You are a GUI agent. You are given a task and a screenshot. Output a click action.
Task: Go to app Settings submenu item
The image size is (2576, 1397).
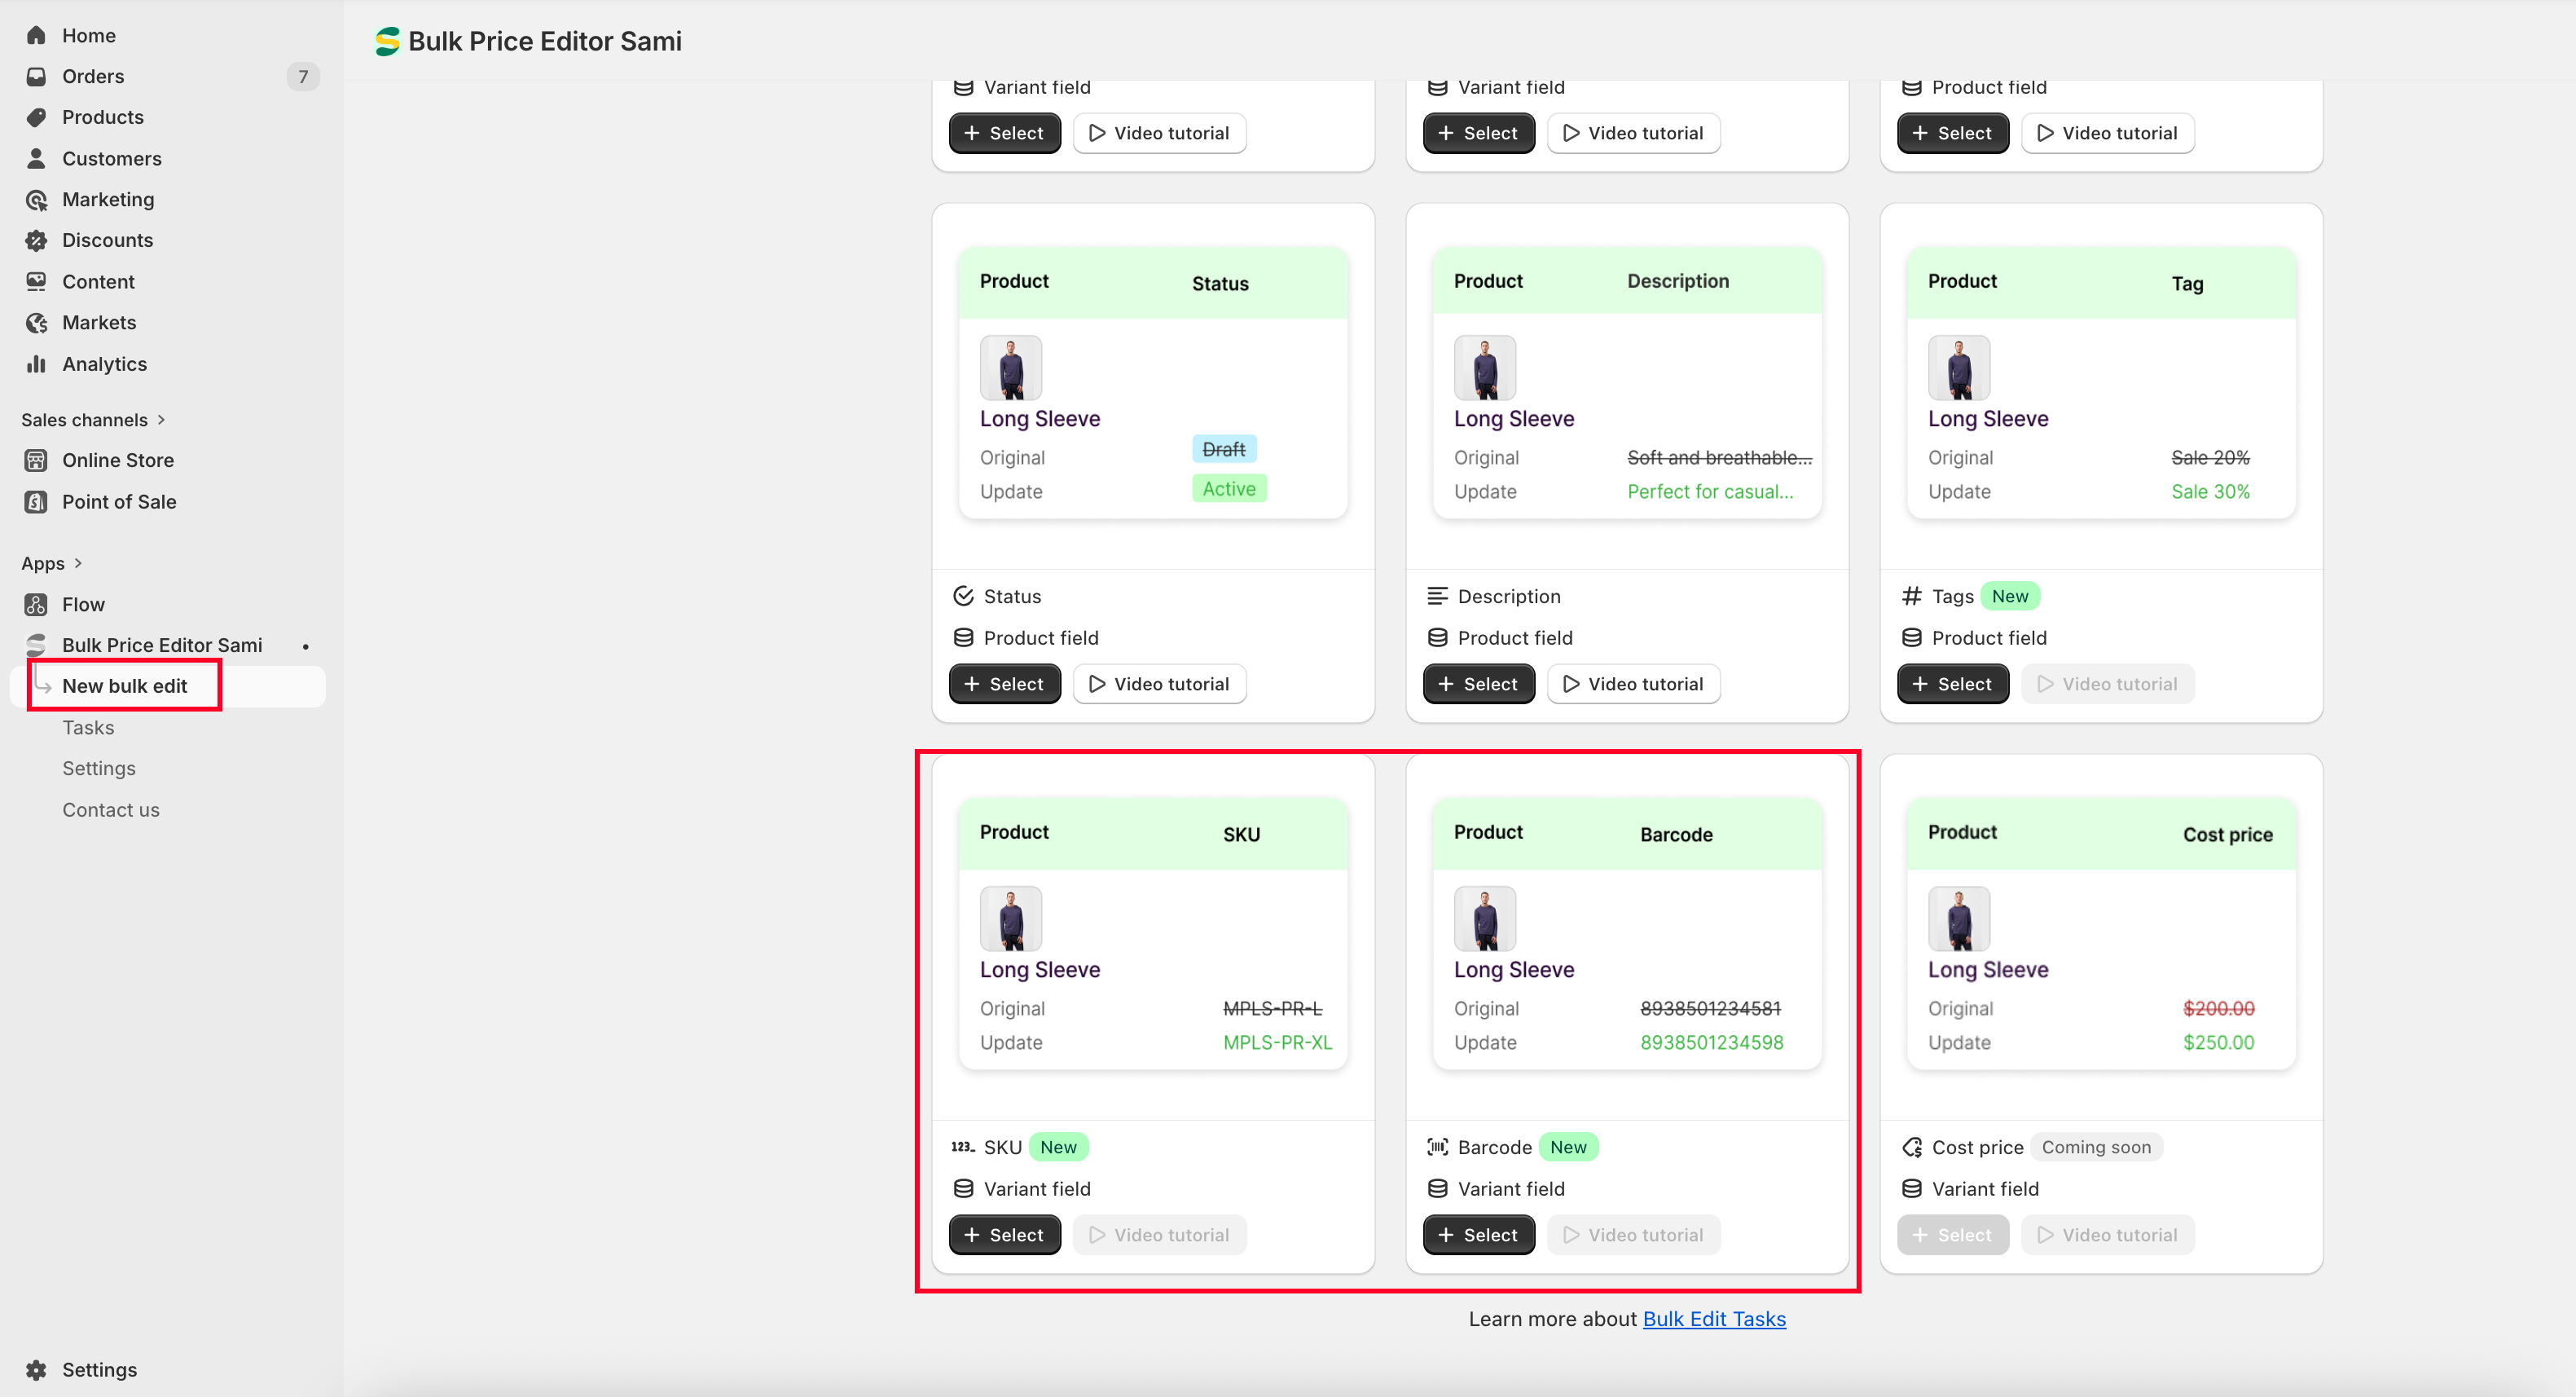pos(99,769)
